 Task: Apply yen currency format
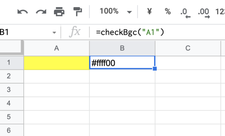[x=149, y=11]
